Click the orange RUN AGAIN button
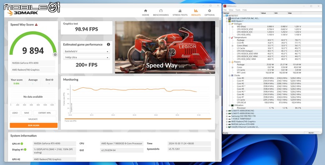Image resolution: width=325 pixels, height=165 pixels. pos(34,125)
